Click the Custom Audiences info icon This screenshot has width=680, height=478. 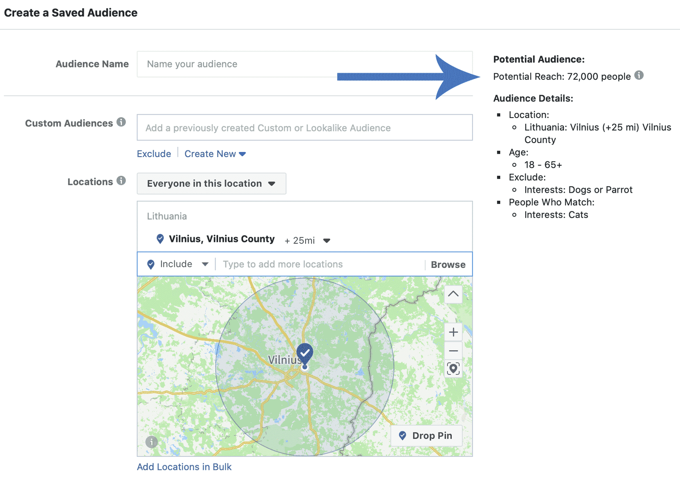121,122
